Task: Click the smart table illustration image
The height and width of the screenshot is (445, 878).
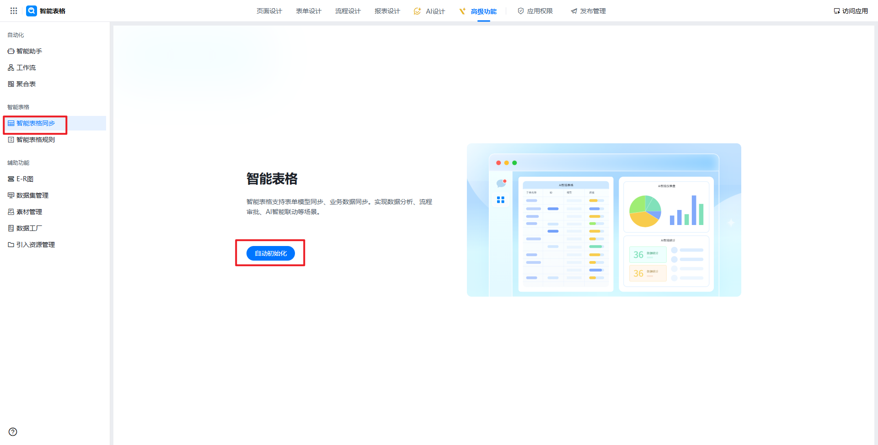Action: pos(604,220)
